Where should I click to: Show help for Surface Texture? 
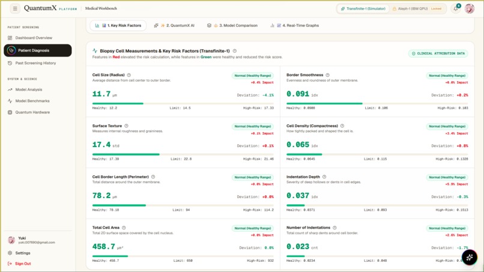[126, 126]
